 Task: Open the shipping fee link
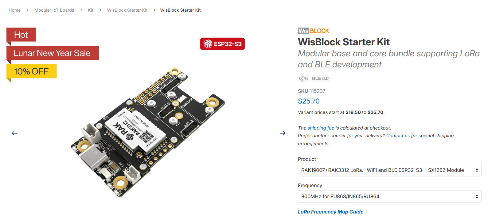321,128
